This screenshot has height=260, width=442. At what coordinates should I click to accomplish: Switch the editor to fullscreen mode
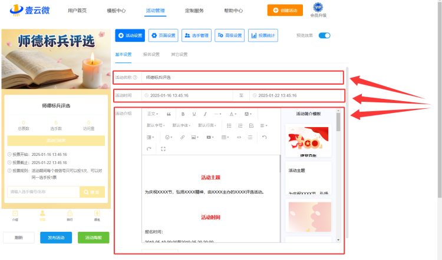pyautogui.click(x=163, y=149)
